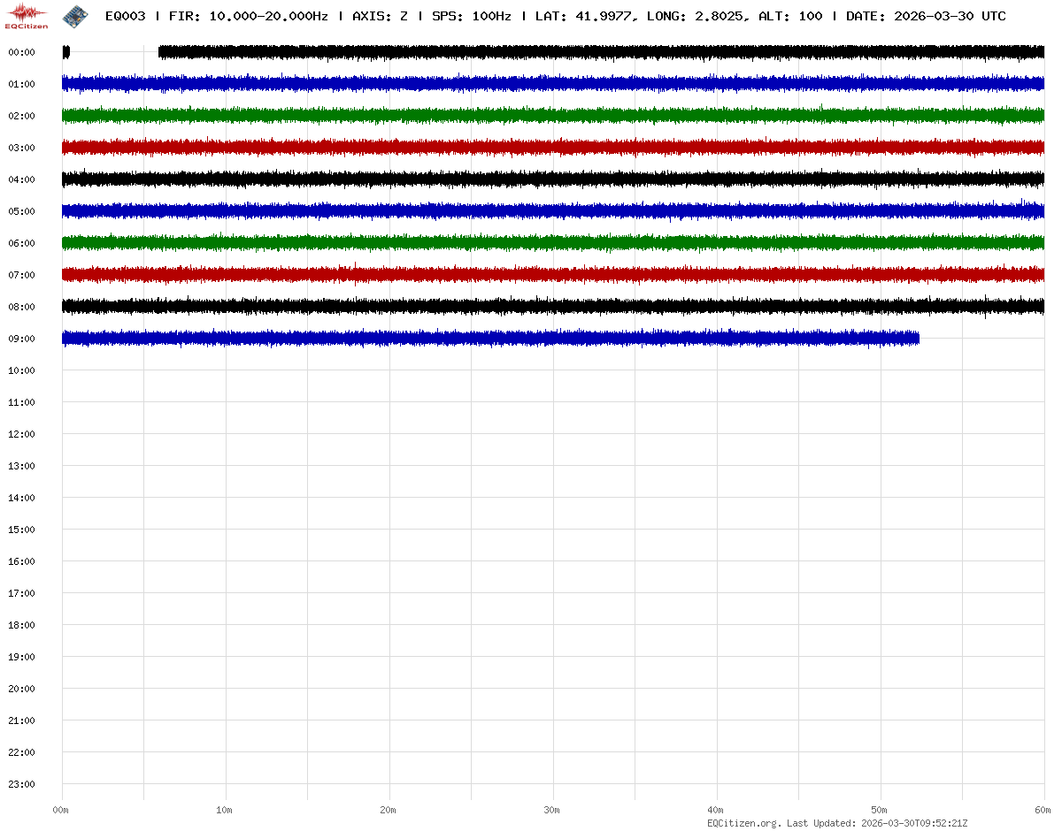1062x831 pixels.
Task: Click the 23:00 hour row label
Action: [21, 784]
